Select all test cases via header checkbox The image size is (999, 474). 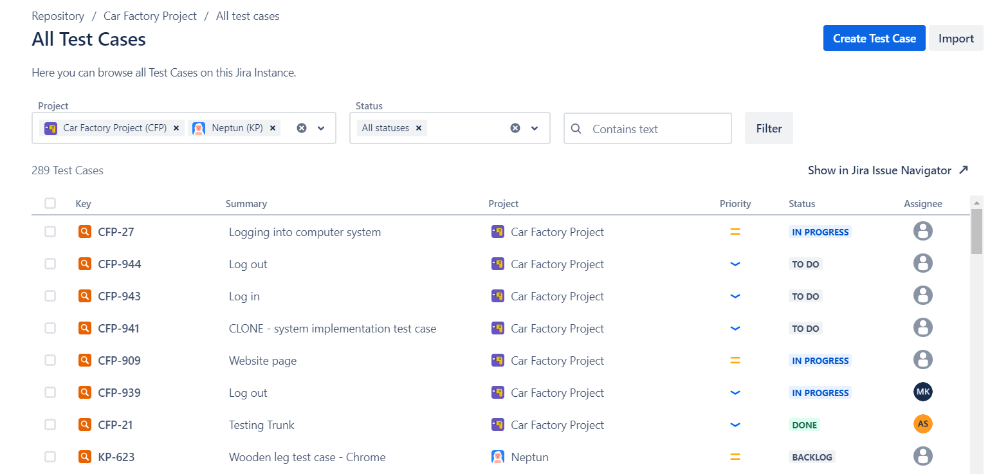(50, 203)
